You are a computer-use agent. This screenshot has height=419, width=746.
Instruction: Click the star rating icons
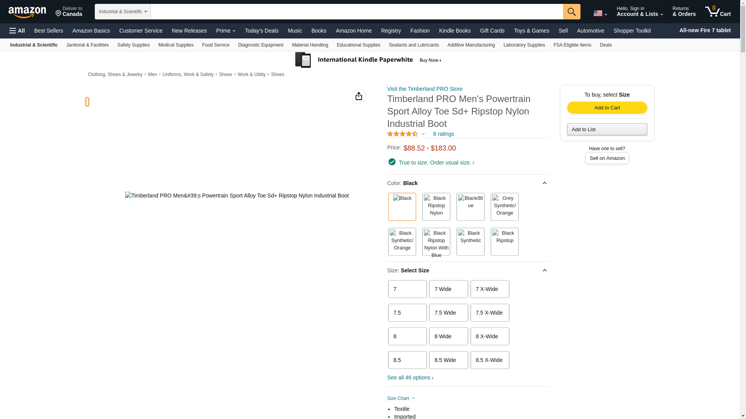(x=403, y=134)
